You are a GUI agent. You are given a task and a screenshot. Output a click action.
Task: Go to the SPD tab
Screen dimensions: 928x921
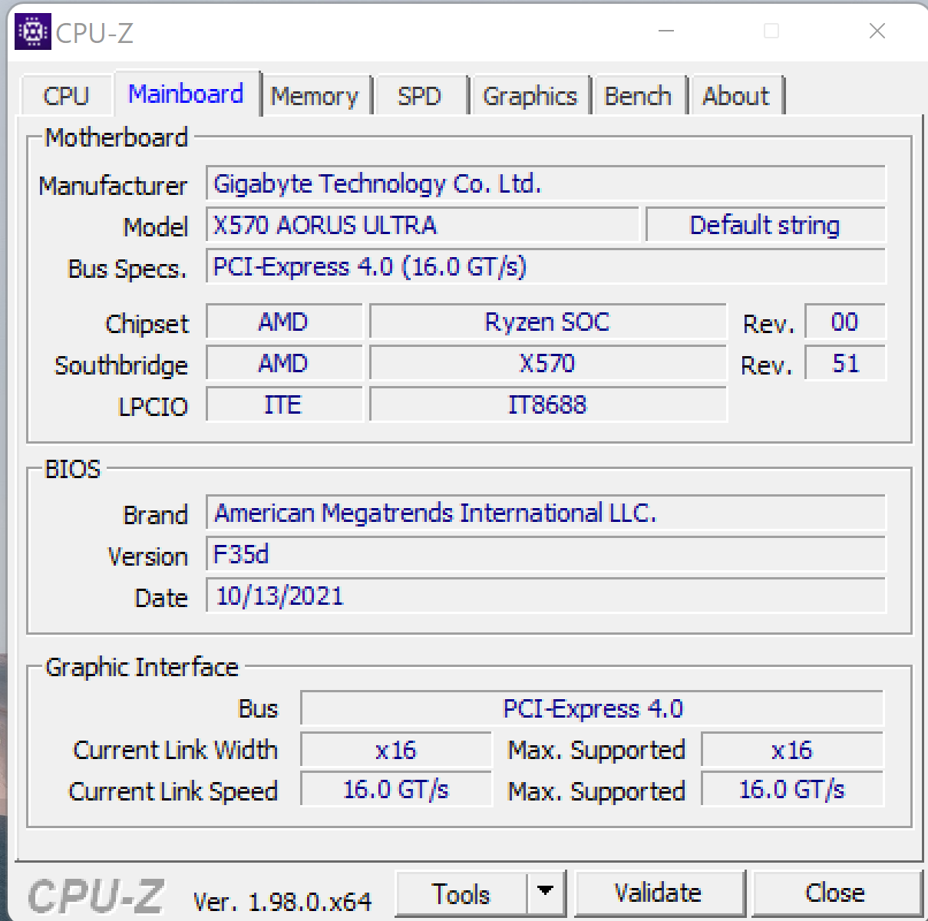coord(420,96)
